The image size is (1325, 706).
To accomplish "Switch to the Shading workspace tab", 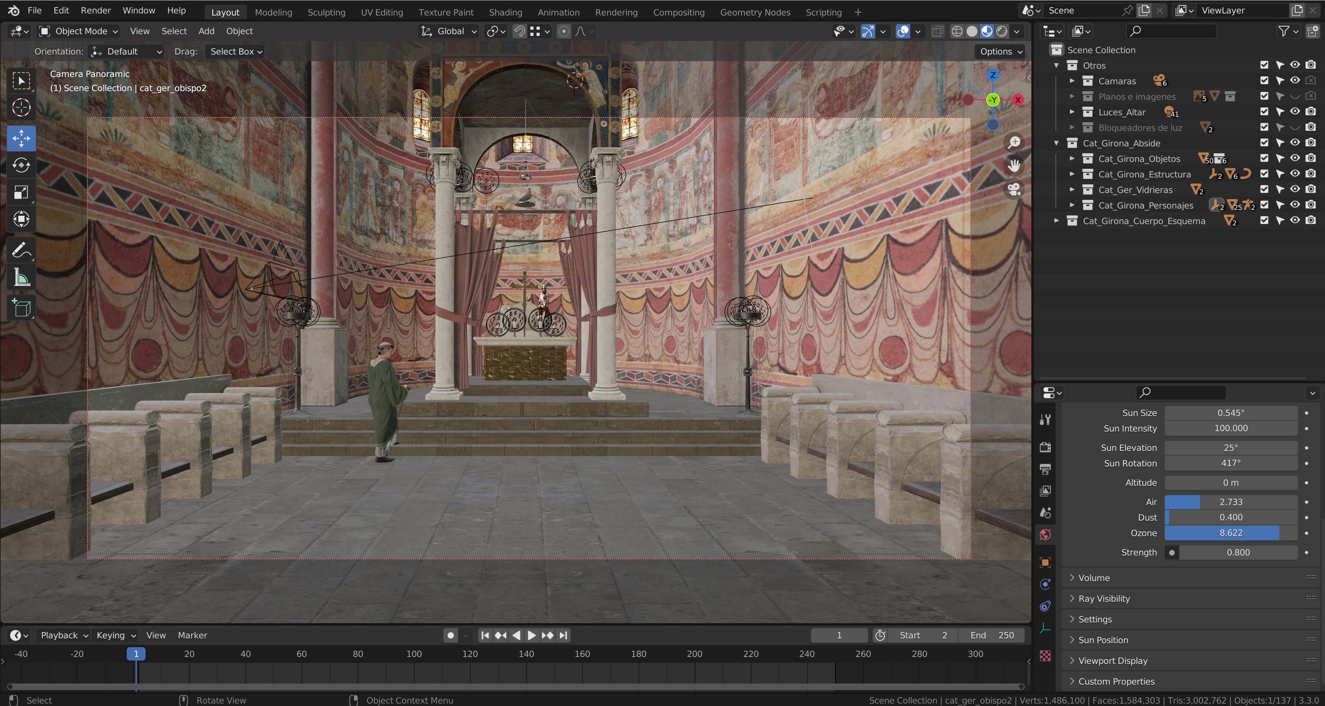I will pos(505,12).
